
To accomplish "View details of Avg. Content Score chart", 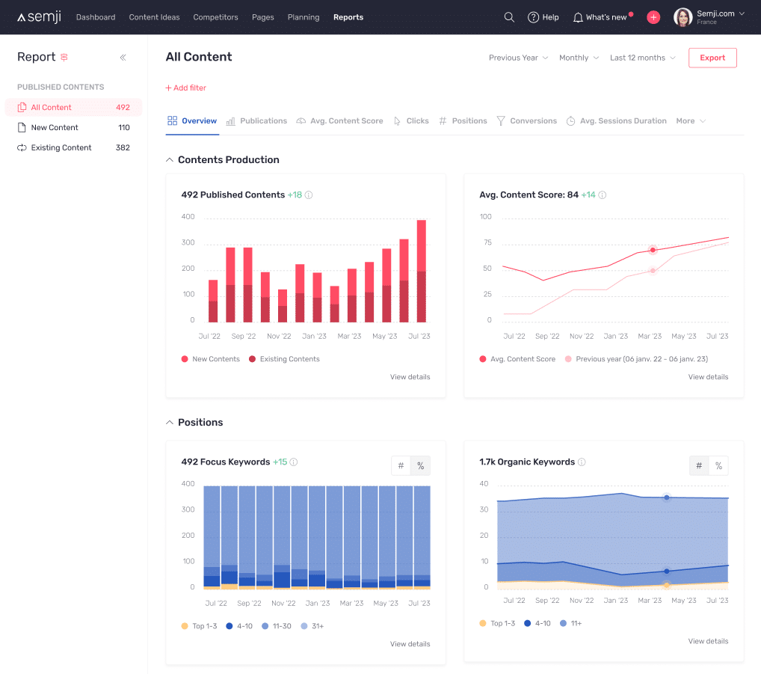I will tap(708, 377).
